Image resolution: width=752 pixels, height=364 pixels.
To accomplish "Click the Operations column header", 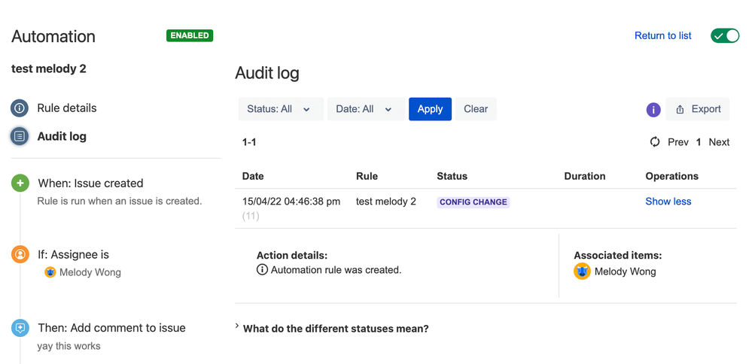I will [672, 176].
